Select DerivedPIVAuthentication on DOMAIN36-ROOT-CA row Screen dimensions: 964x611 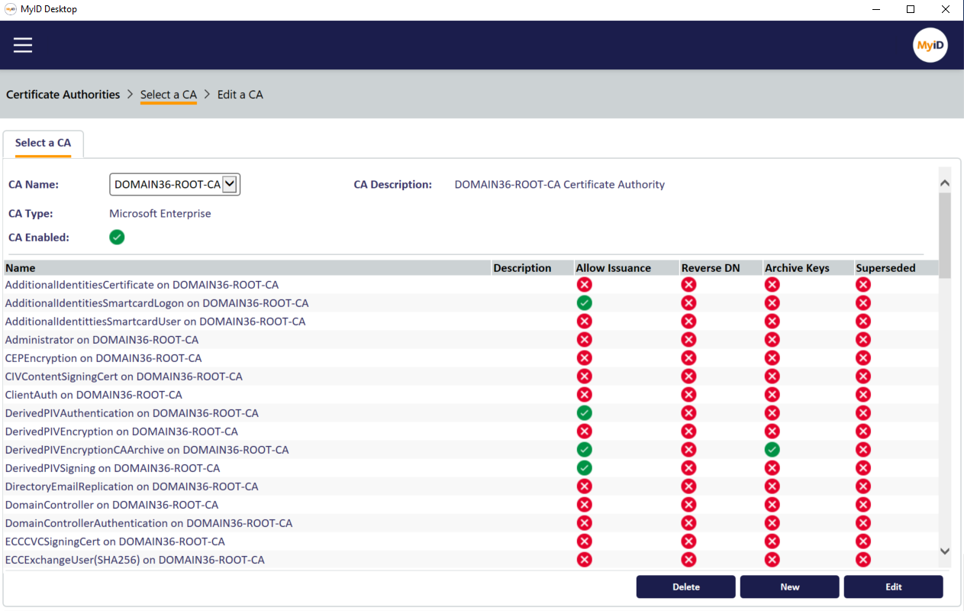point(471,413)
